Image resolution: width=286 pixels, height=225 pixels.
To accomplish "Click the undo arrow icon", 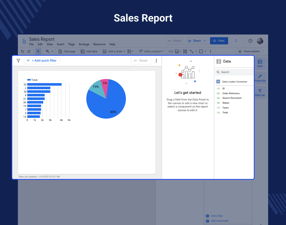I will pos(22,51).
